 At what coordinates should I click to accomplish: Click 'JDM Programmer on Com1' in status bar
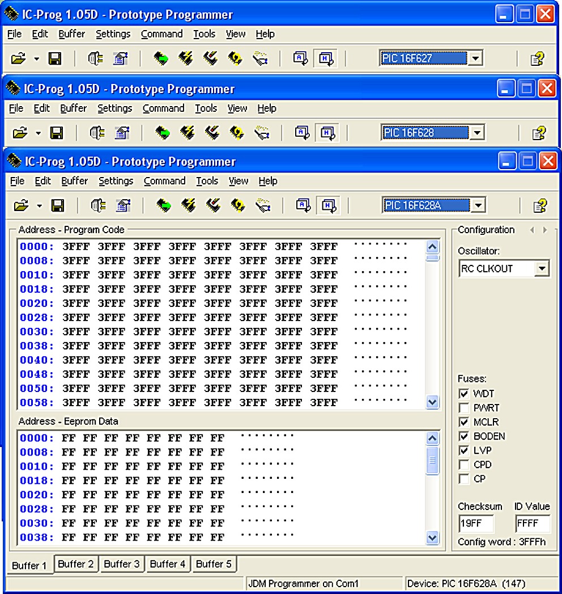[303, 584]
